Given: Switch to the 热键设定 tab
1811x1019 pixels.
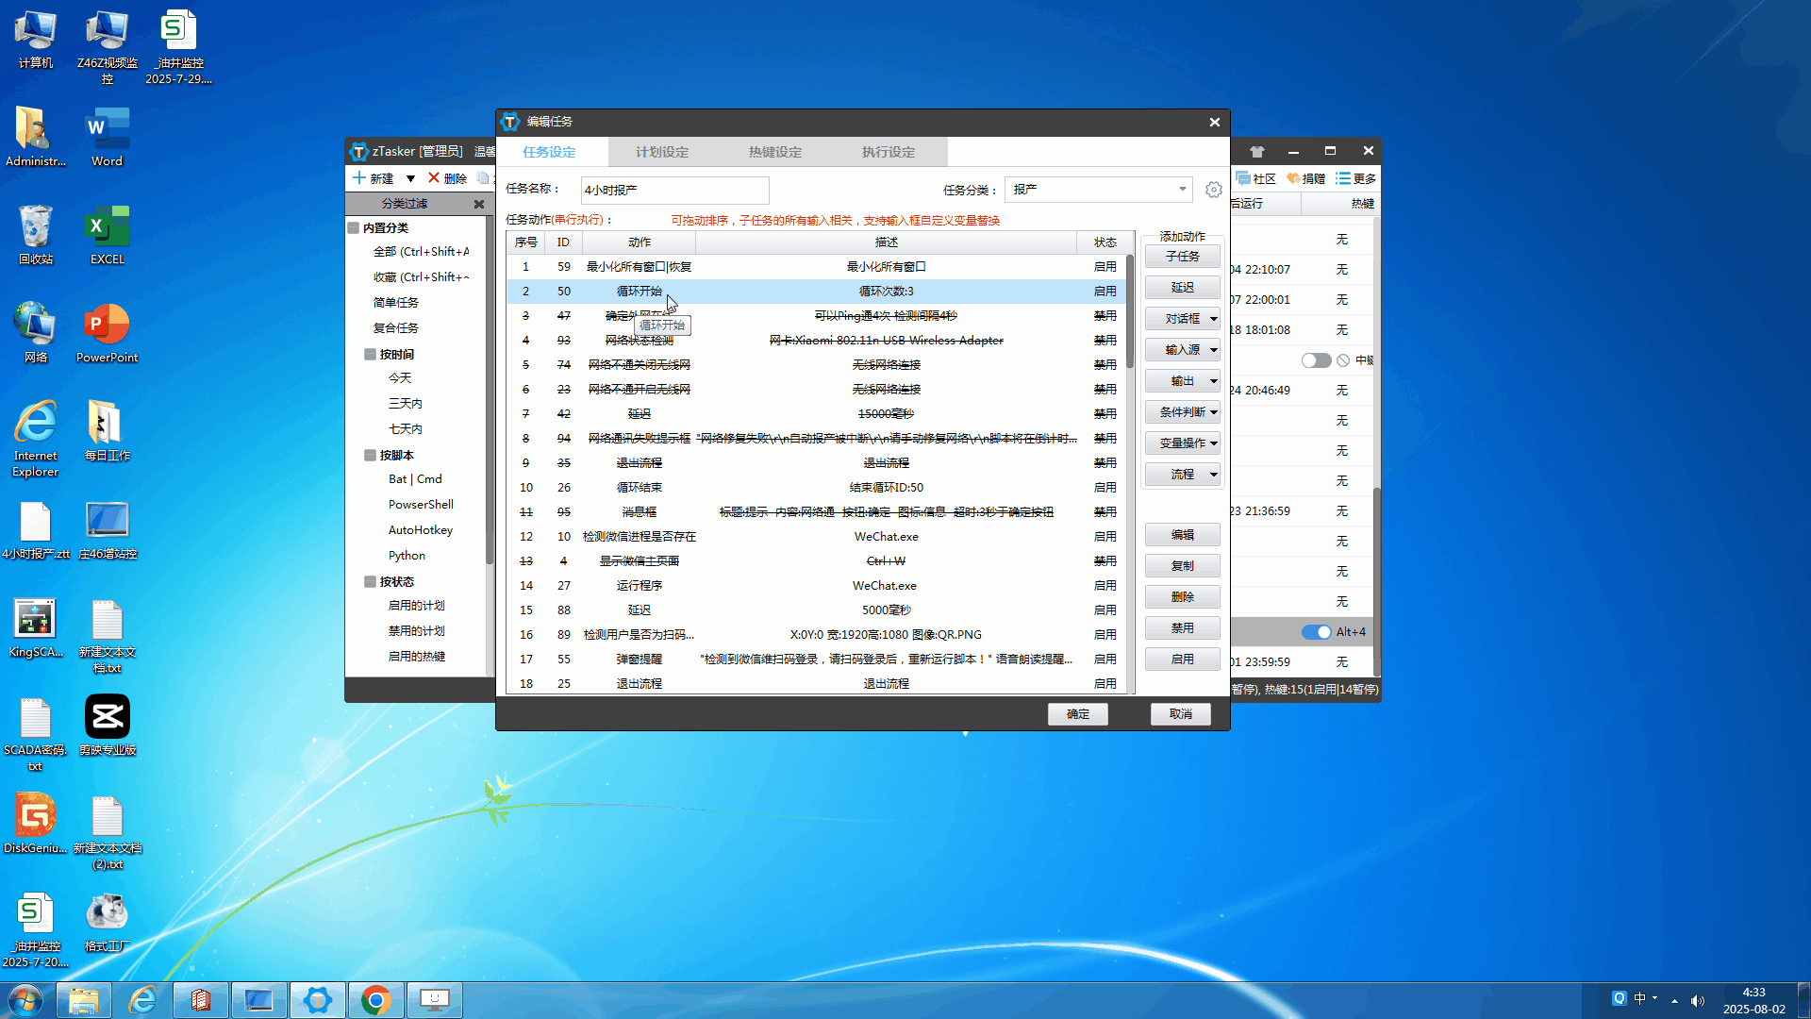Looking at the screenshot, I should (x=775, y=152).
